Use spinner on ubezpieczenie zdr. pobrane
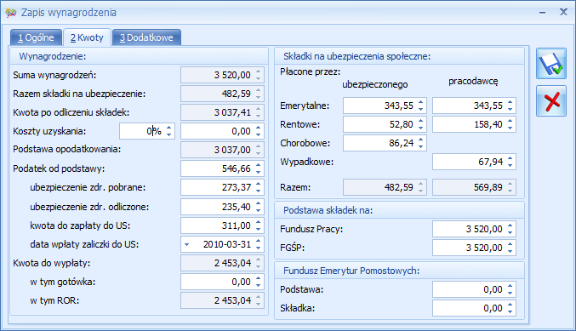 259,187
